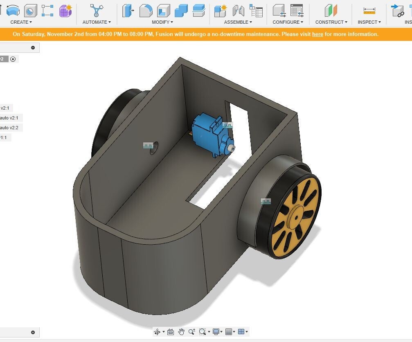Click the Automate fork-shaped icon

97,10
